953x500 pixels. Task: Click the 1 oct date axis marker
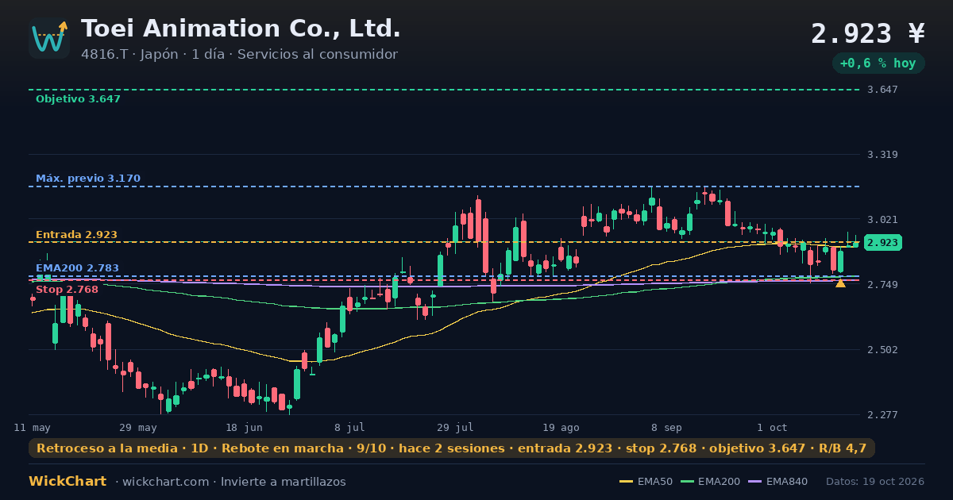click(772, 427)
